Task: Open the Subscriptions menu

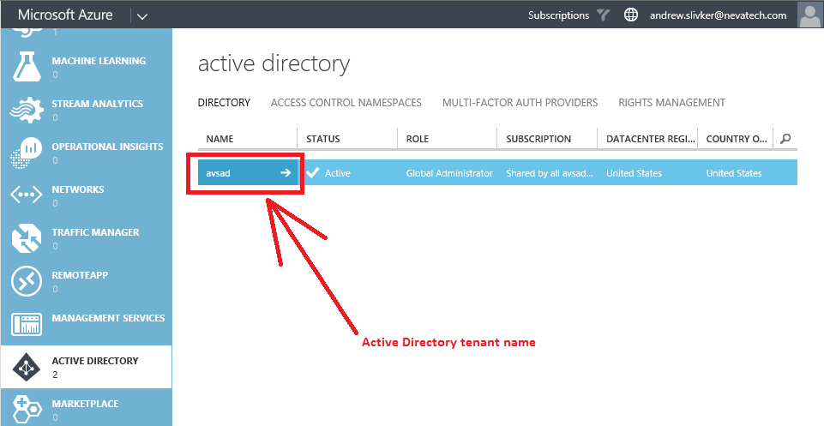Action: click(x=558, y=15)
